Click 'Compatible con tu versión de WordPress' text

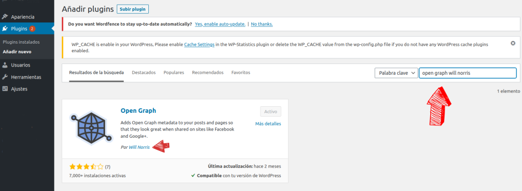pyautogui.click(x=239, y=175)
